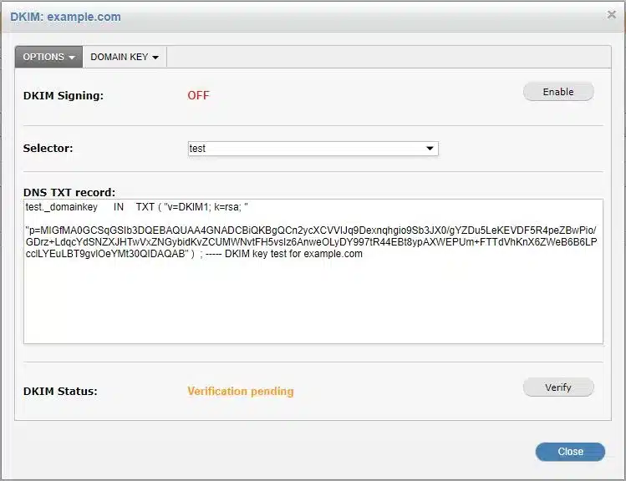
Task: Click the red OFF signing status
Action: coord(198,95)
